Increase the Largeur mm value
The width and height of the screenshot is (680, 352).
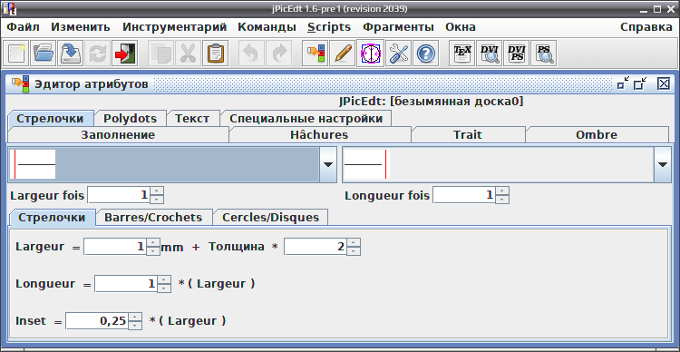coord(153,243)
